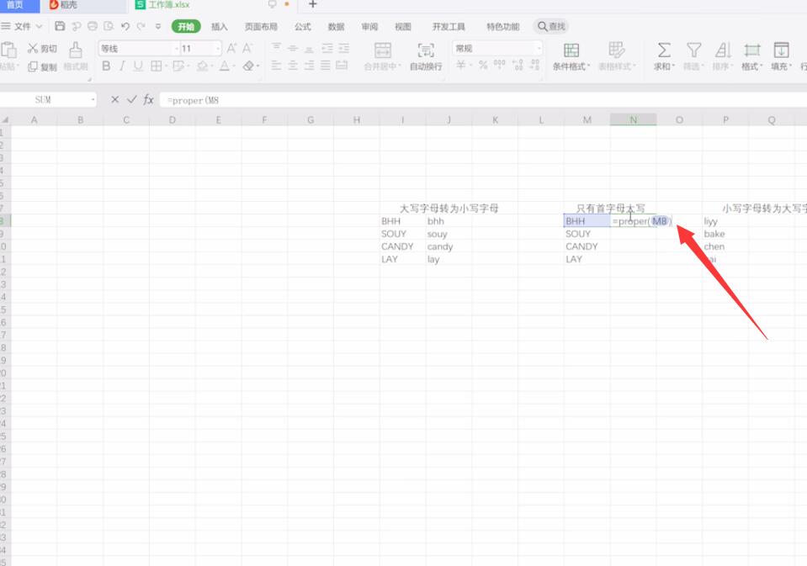Click the Sort icon
This screenshot has height=566, width=807.
click(x=723, y=50)
